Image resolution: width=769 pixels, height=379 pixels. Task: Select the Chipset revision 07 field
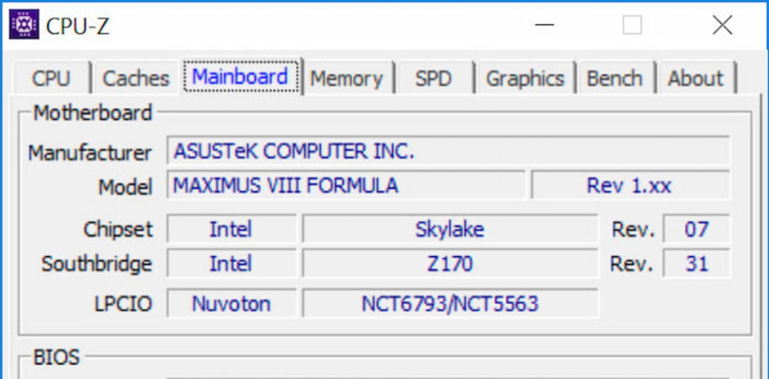[x=696, y=229]
